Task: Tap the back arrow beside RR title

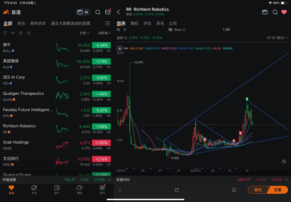Action: 119,12
